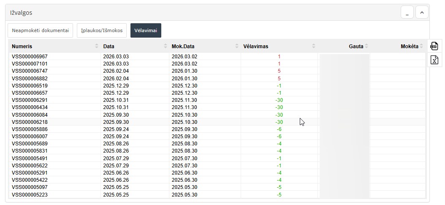Sort by Numeris column arrows
The height and width of the screenshot is (205, 445).
pyautogui.click(x=97, y=46)
